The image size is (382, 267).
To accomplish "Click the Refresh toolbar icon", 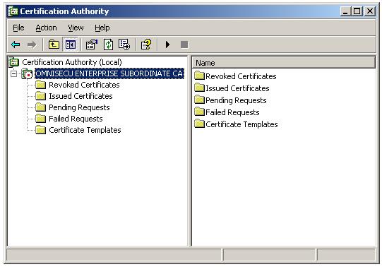I will 108,44.
